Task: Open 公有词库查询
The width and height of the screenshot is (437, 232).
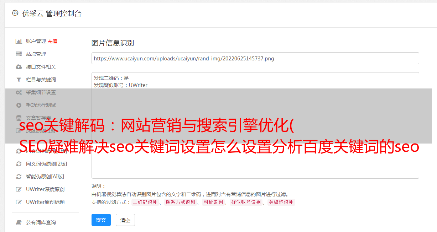Action: (x=41, y=222)
